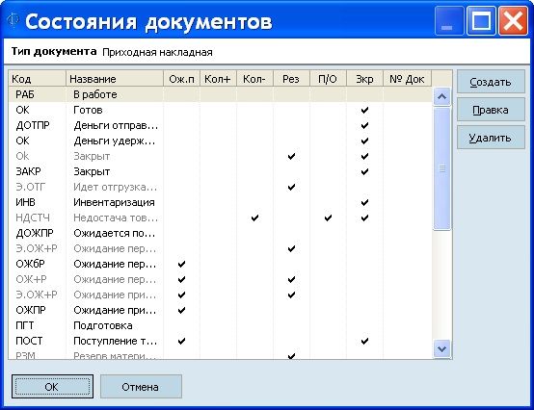Screen dimensions: 534x410
Task: Select the РАБ row code
Action: tap(25, 94)
